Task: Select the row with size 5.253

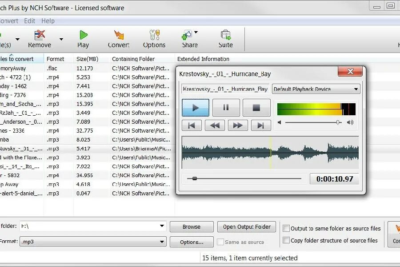Action: (87, 77)
